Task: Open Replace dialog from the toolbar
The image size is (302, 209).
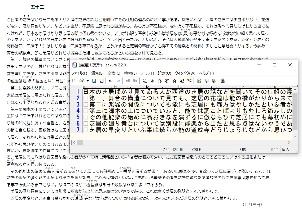Action: click(167, 81)
